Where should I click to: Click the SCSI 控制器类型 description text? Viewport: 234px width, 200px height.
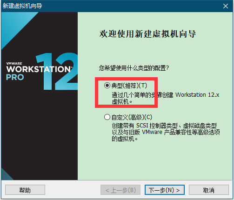coord(157,126)
